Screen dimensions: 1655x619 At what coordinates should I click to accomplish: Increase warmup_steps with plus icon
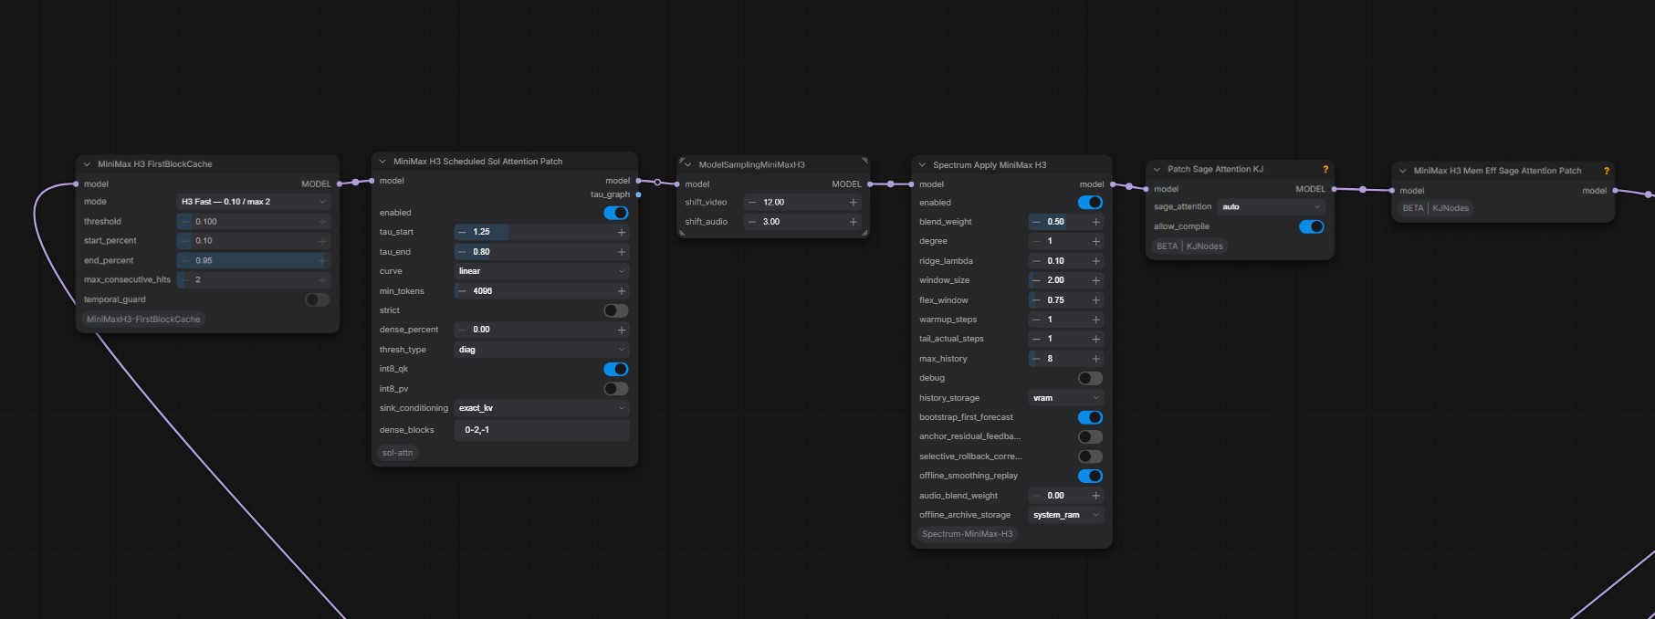(x=1095, y=320)
